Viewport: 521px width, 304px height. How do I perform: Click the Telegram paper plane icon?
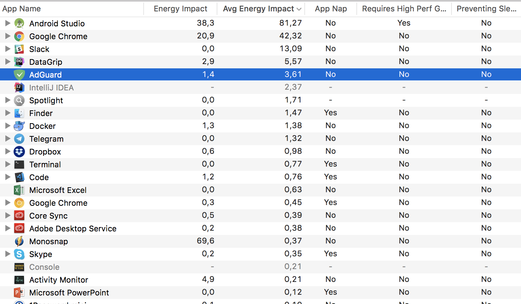[x=19, y=139]
